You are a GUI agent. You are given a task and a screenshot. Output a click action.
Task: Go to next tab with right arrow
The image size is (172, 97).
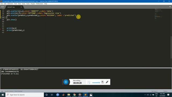click(x=3, y=7)
